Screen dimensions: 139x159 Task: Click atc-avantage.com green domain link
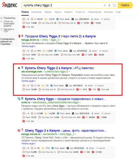[x=32, y=72]
